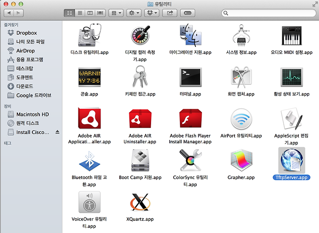This screenshot has width=319, height=233.
Task: Click the Grapher.app file name label
Action: (241, 177)
